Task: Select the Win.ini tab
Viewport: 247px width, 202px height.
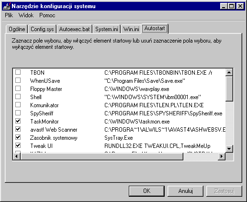Action: [x=131, y=29]
